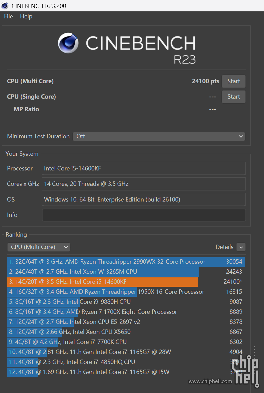The image size is (264, 393).
Task: Select ranking row Core i7-4850HQ
Action: (x=126, y=362)
